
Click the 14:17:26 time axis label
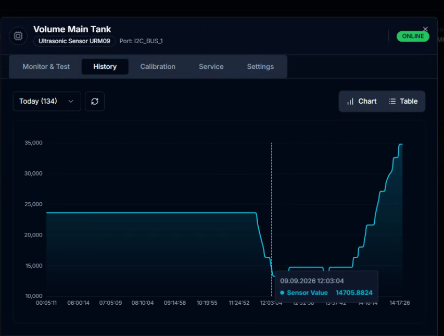[400, 303]
